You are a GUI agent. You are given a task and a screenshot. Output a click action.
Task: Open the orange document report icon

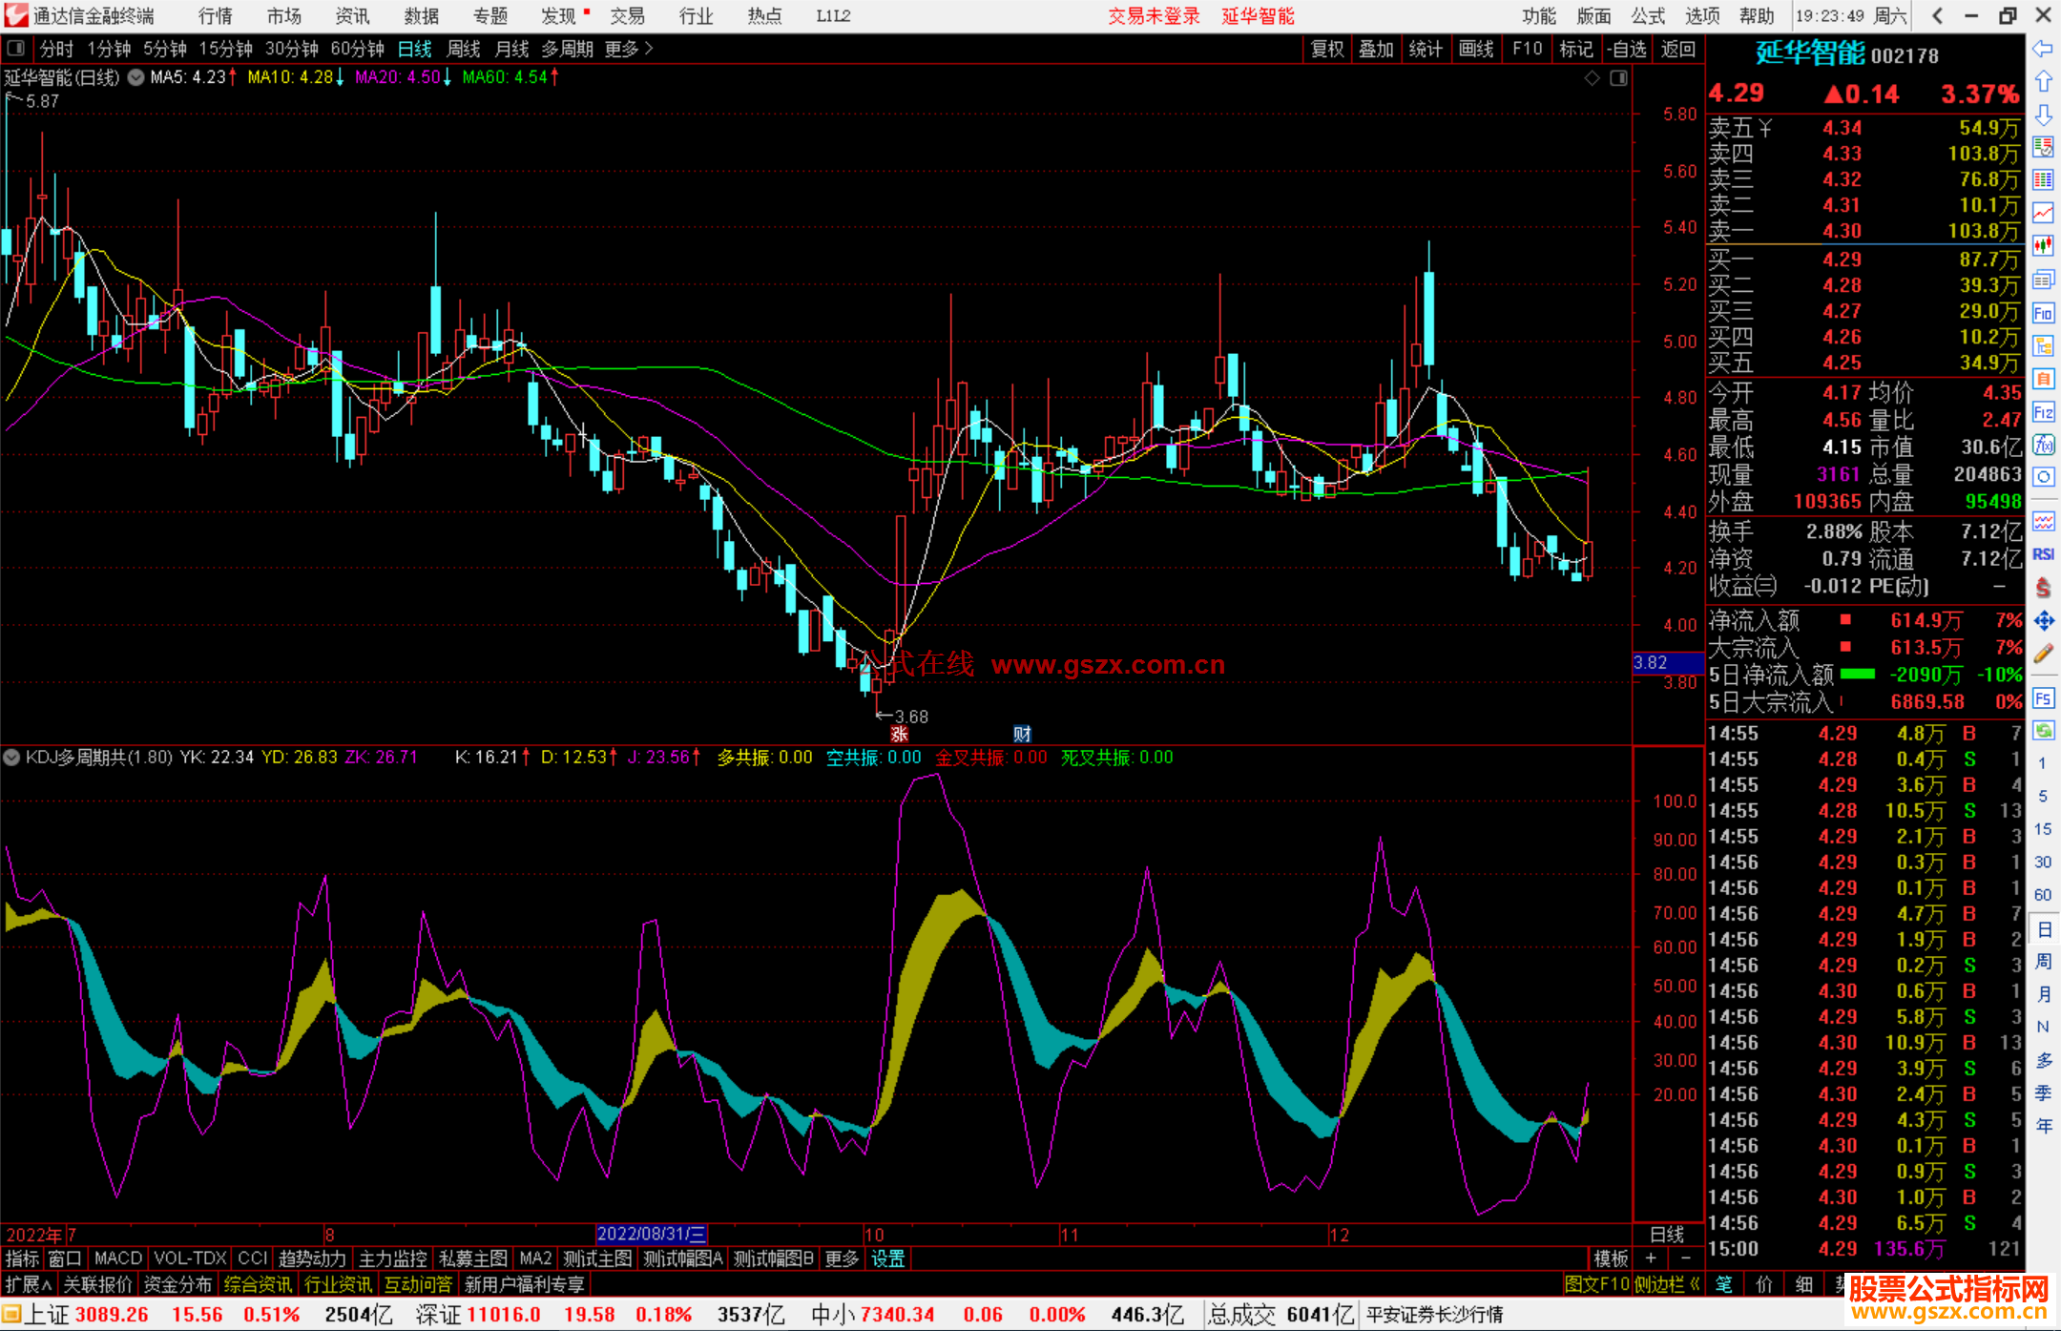[x=2043, y=379]
